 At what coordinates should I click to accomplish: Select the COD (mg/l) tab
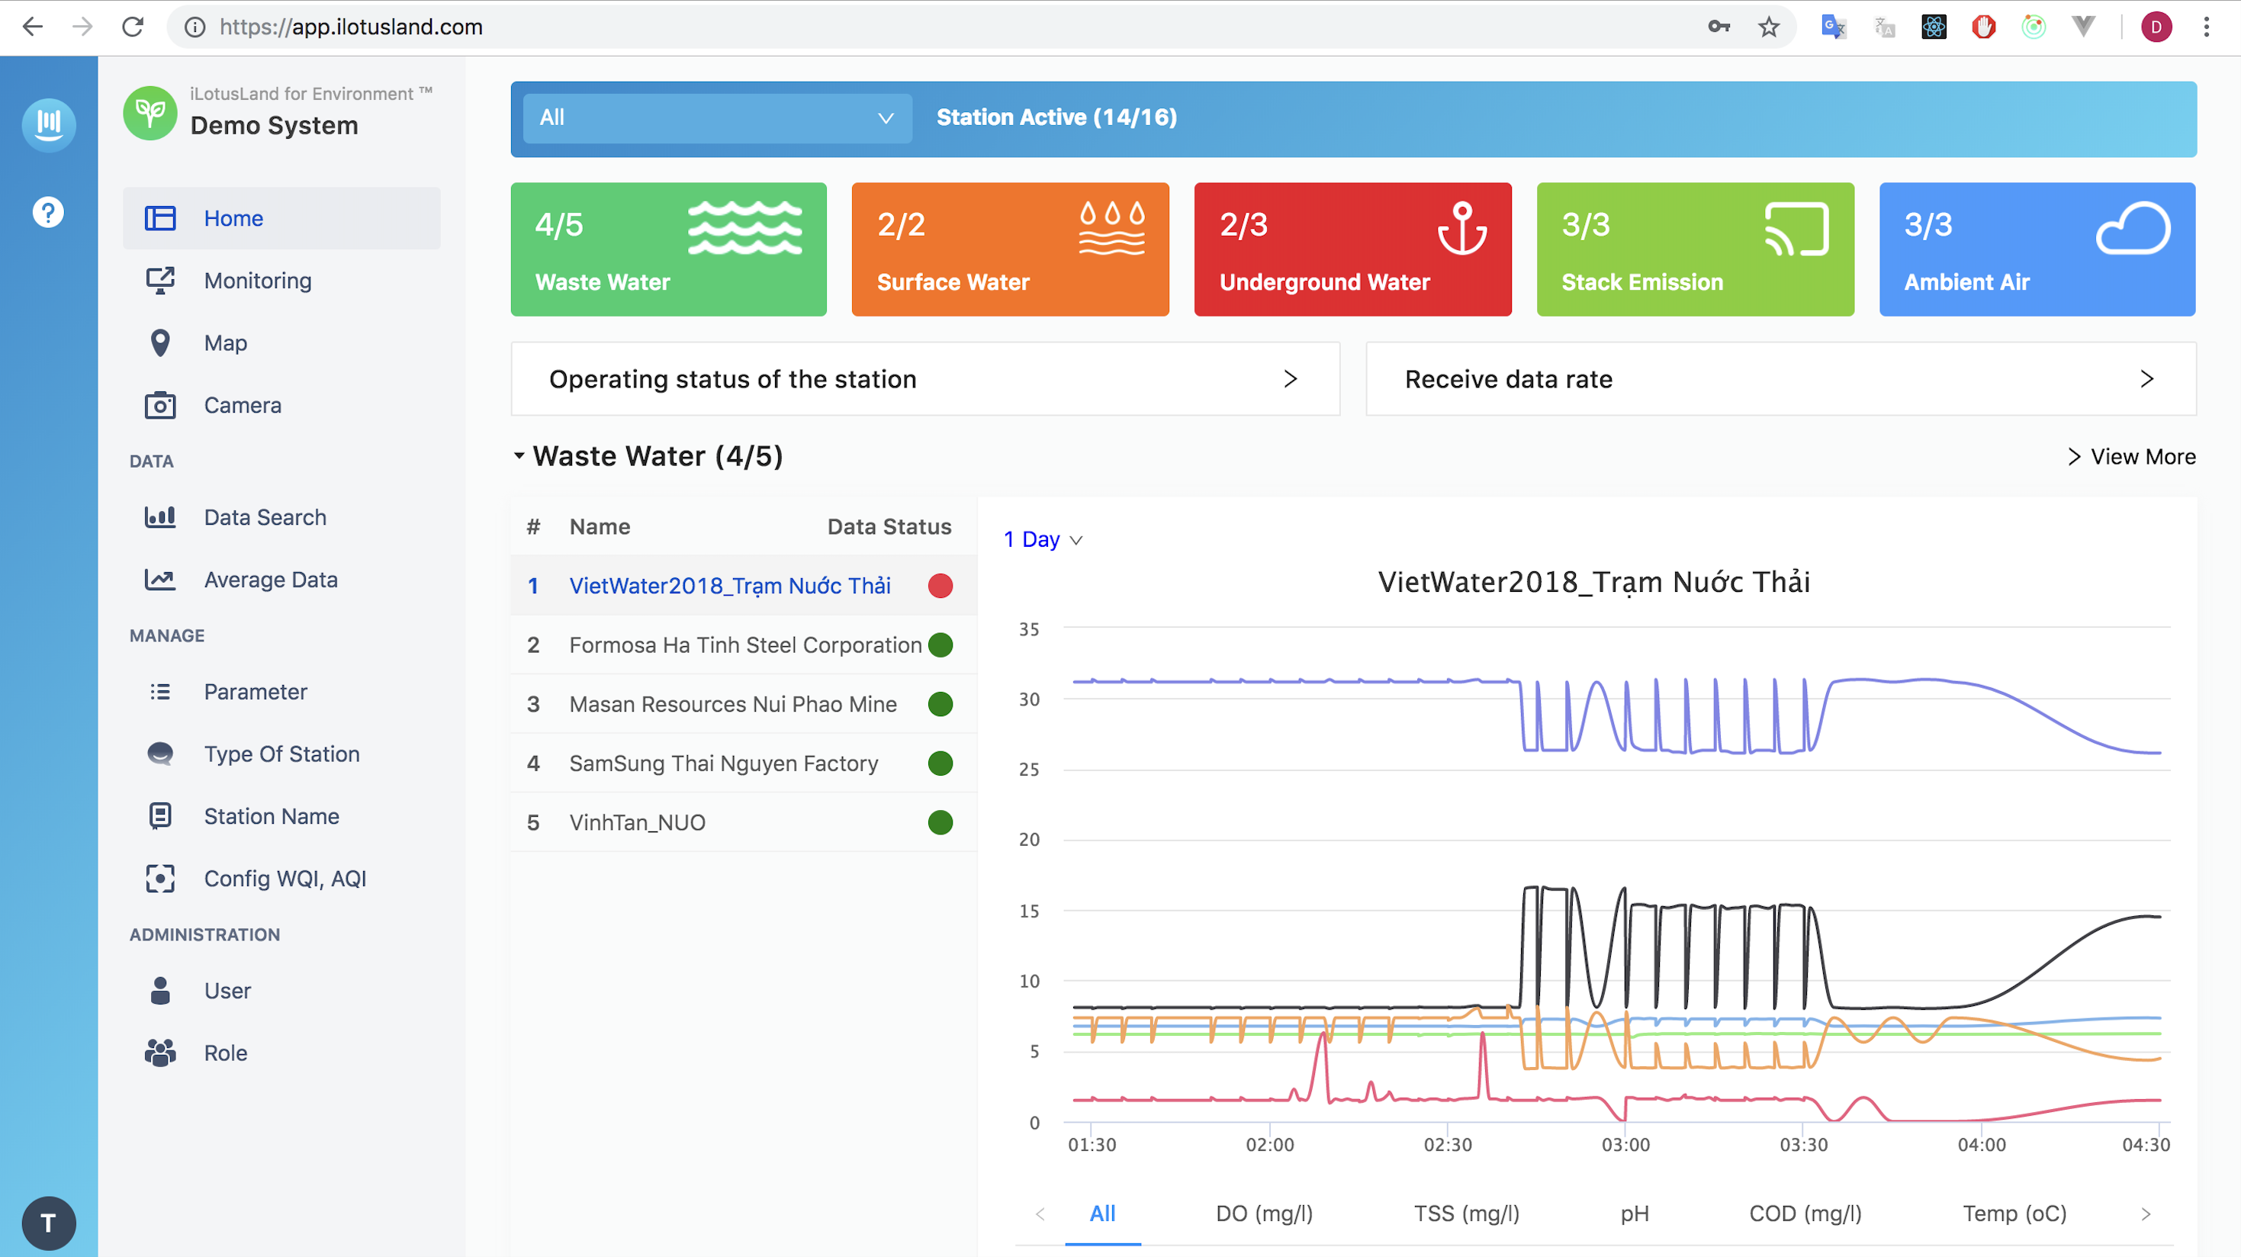pos(1805,1214)
